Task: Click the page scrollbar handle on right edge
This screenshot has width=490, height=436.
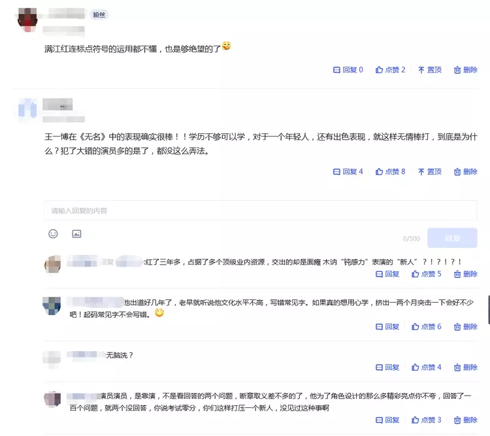Action: [489, 309]
